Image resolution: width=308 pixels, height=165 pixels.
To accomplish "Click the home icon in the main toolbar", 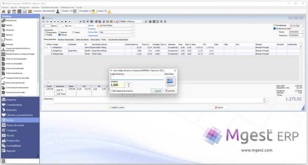I will coord(4,12).
